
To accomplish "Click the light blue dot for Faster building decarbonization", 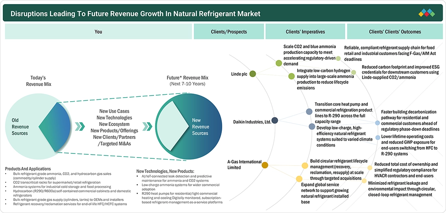I will click(377, 123).
